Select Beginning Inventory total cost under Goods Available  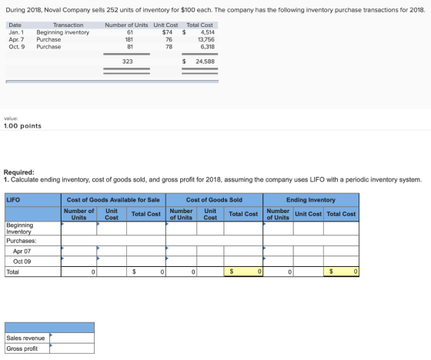(x=146, y=228)
